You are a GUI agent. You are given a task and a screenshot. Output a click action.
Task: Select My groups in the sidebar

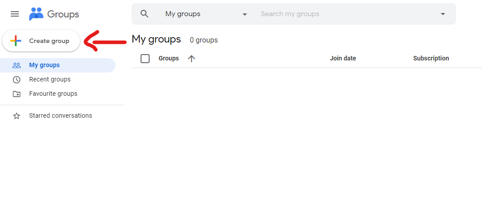(x=44, y=65)
